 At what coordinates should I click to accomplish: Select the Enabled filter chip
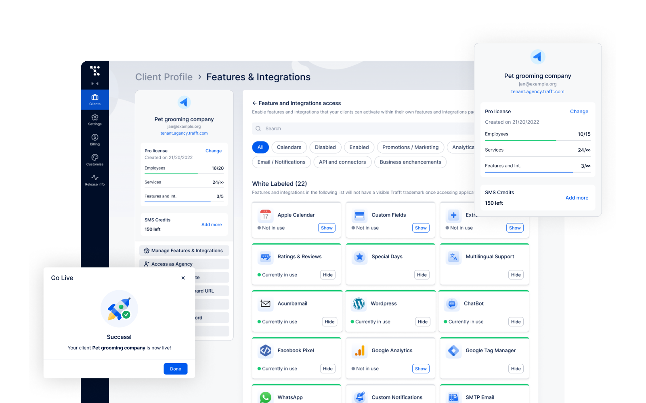[359, 147]
